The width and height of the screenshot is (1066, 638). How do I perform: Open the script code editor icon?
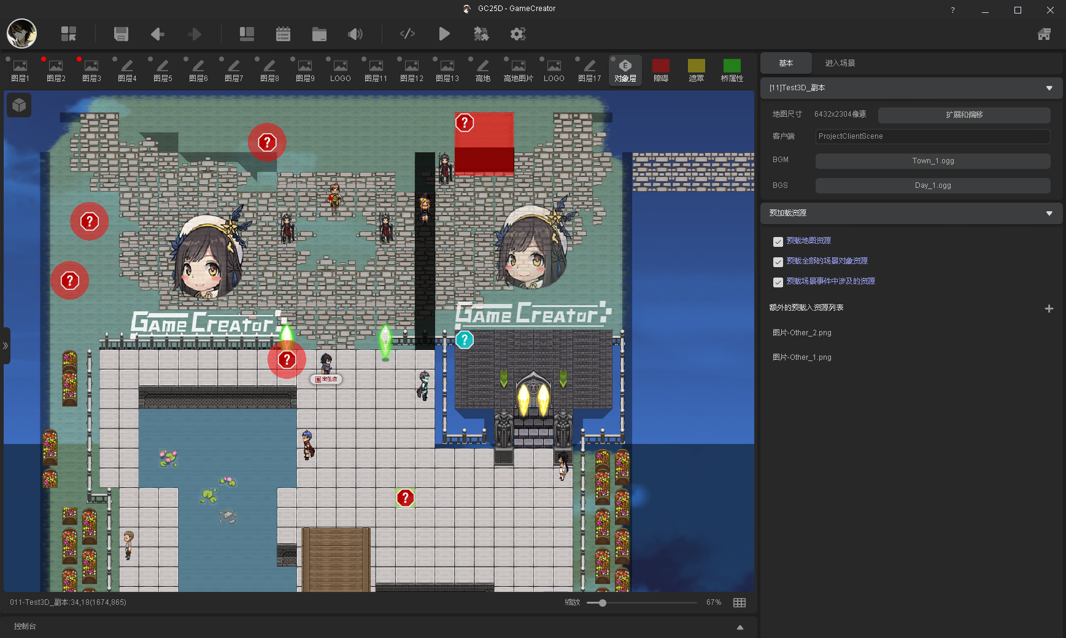tap(407, 34)
